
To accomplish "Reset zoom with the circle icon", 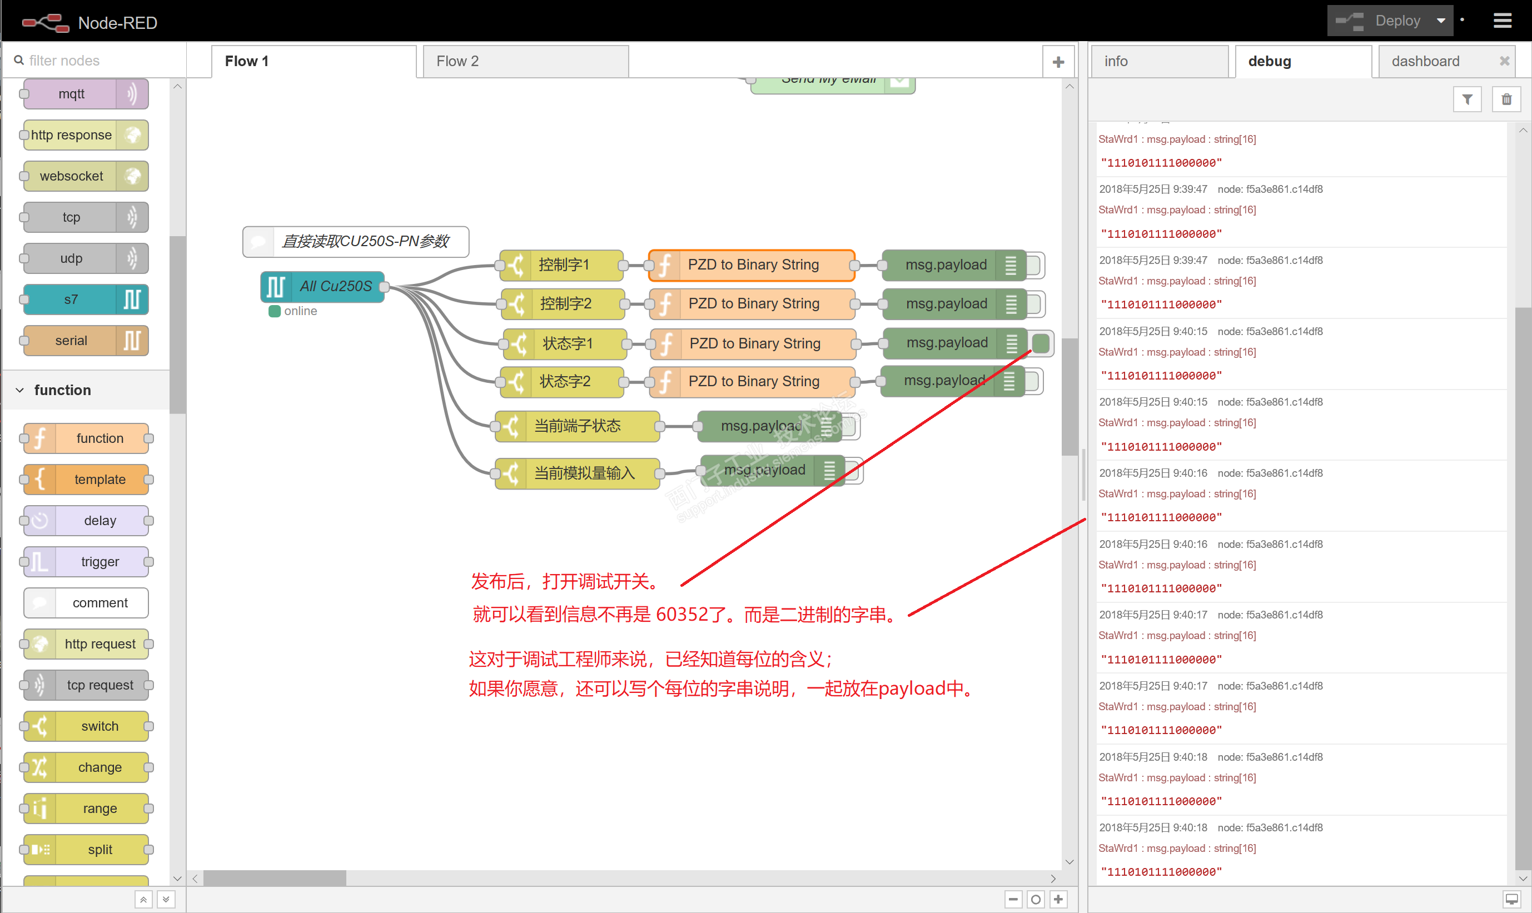I will click(1036, 899).
